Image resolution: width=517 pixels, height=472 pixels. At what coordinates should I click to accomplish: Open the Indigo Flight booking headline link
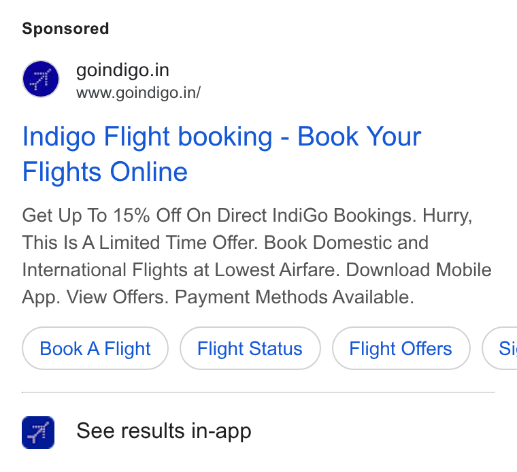(x=222, y=154)
